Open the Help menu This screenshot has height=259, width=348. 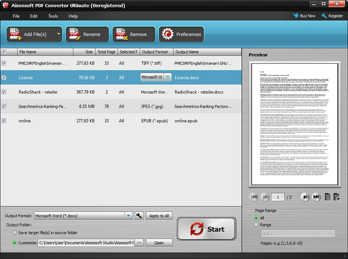(73, 16)
